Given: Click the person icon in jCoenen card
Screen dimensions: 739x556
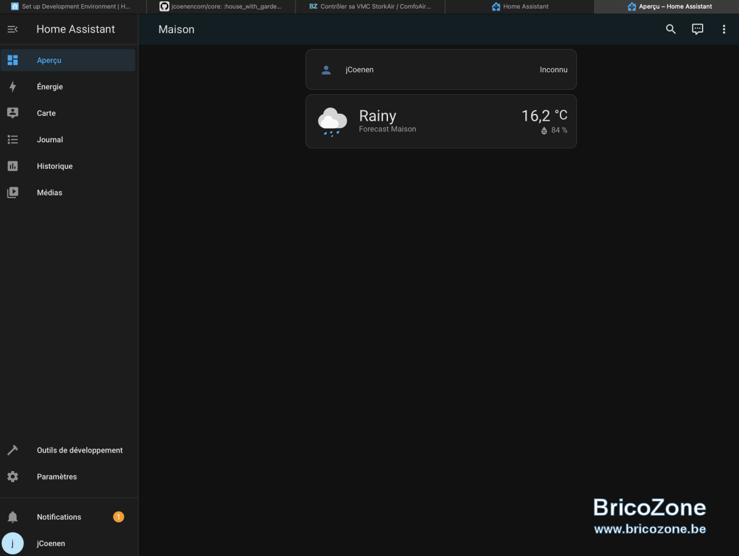Looking at the screenshot, I should (x=326, y=70).
